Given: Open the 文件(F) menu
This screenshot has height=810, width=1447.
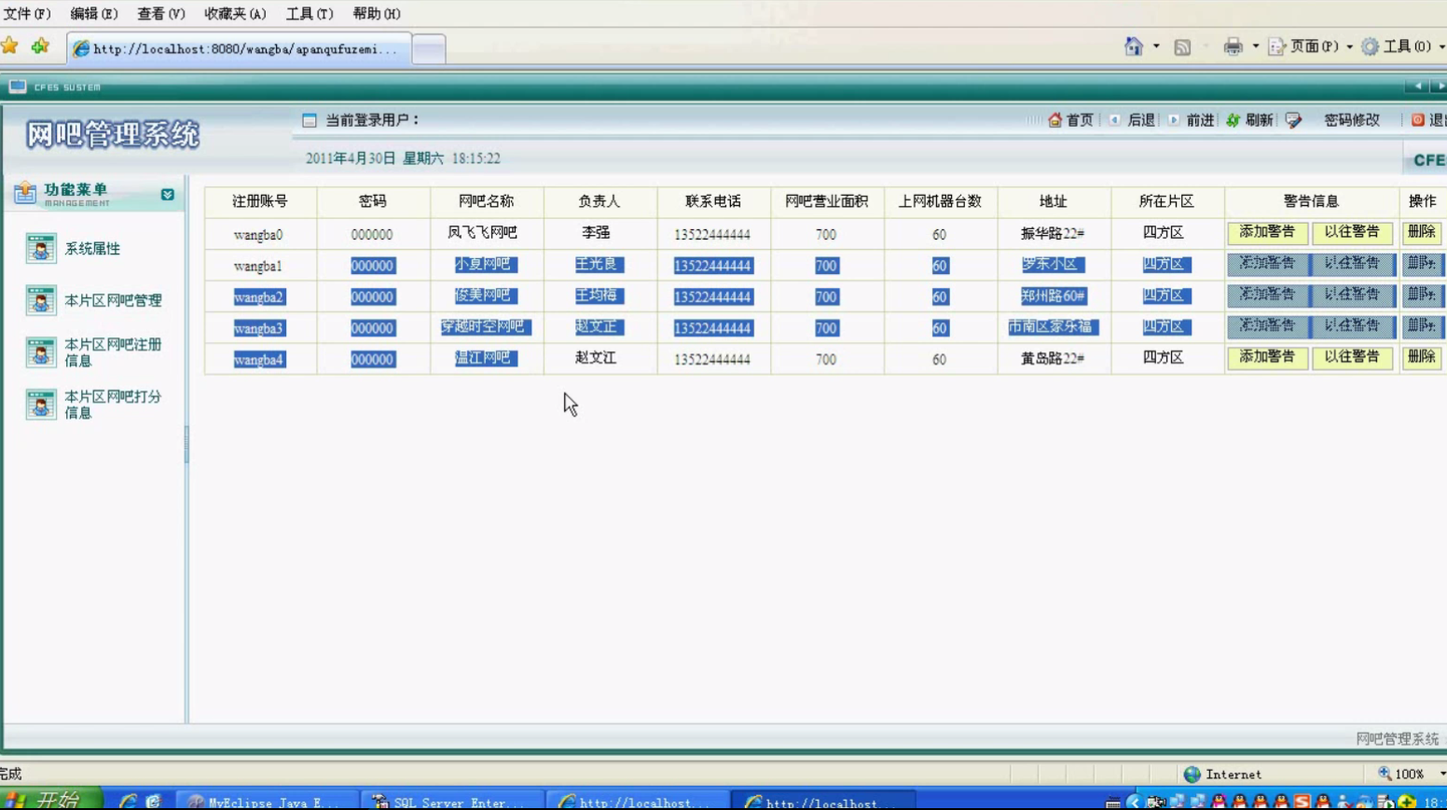Looking at the screenshot, I should point(26,14).
